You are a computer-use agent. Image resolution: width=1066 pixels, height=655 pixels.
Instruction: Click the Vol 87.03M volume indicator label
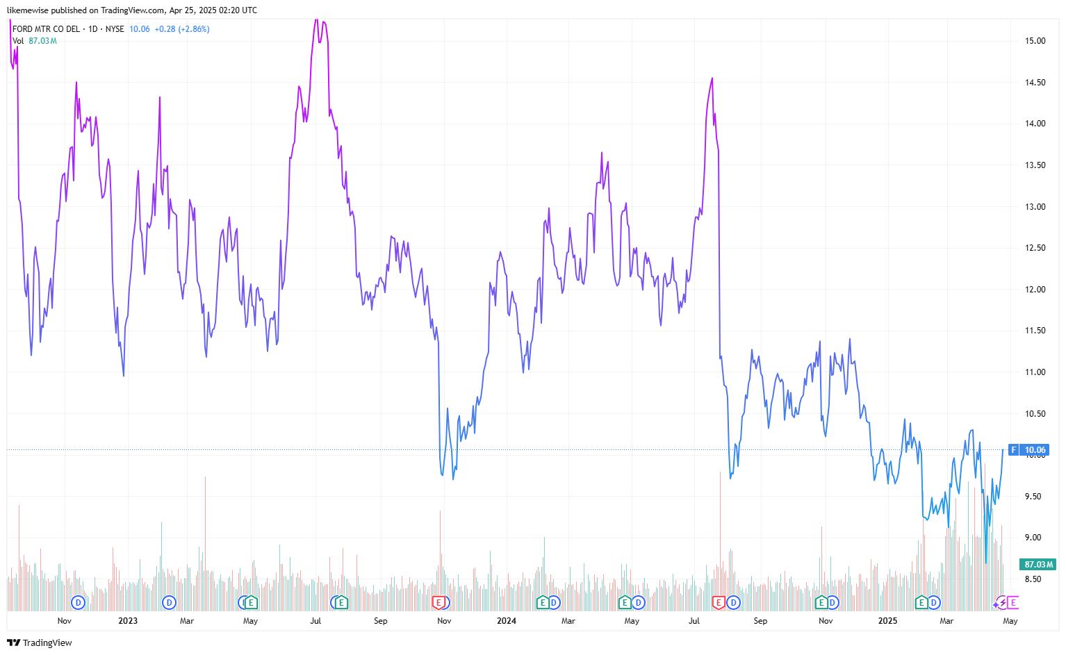(35, 41)
